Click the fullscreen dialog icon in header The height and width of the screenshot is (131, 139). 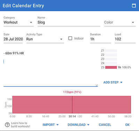134,6
